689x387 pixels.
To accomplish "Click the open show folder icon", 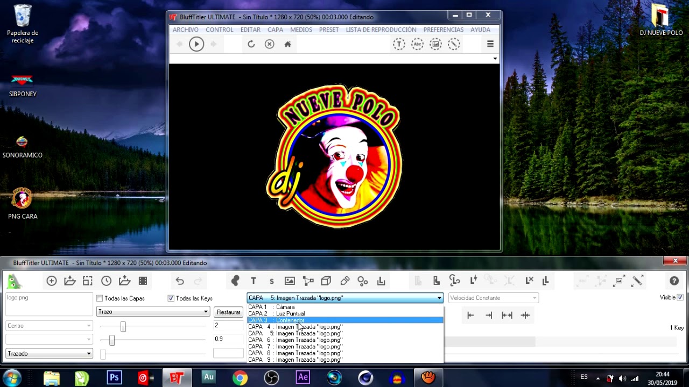I will (70, 281).
